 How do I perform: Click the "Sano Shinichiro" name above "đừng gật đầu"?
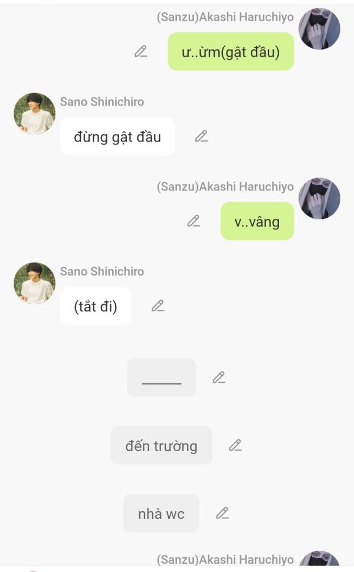[102, 102]
